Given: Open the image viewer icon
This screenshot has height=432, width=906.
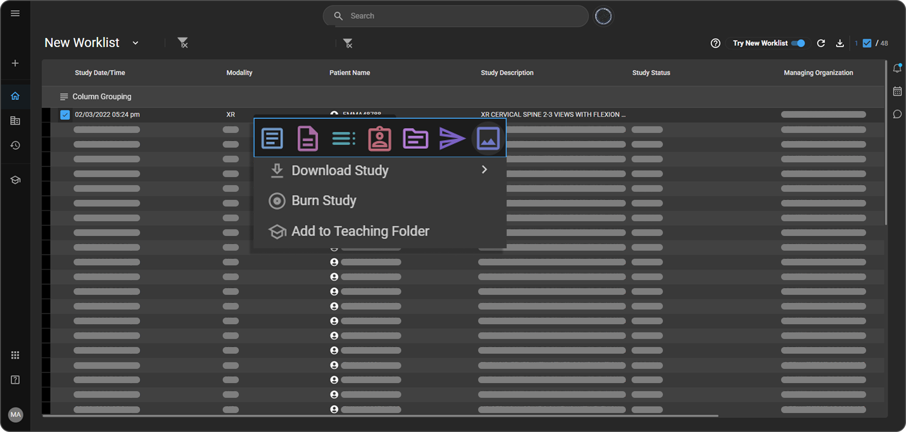Looking at the screenshot, I should click(488, 139).
